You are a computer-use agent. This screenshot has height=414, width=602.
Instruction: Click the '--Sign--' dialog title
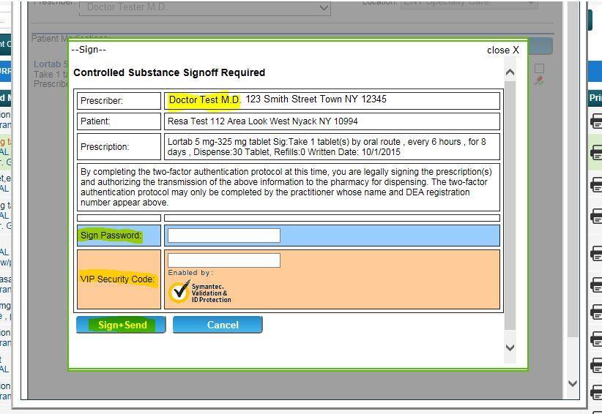point(89,50)
